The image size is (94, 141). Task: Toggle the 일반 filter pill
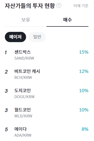point(37,37)
